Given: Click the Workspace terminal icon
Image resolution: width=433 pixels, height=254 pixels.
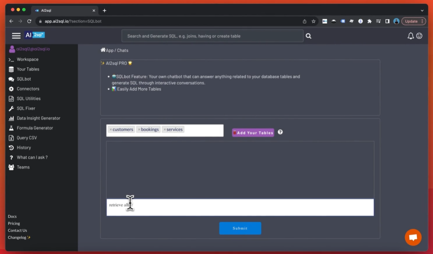Looking at the screenshot, I should 11,60.
